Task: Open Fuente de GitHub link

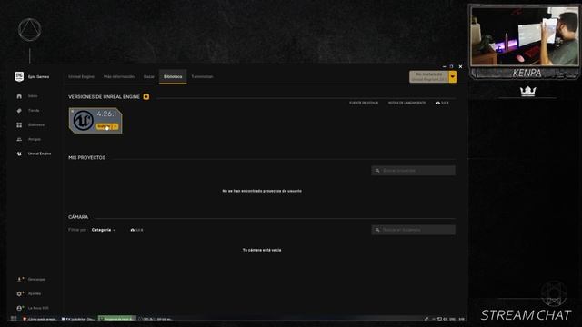Action: pyautogui.click(x=364, y=103)
